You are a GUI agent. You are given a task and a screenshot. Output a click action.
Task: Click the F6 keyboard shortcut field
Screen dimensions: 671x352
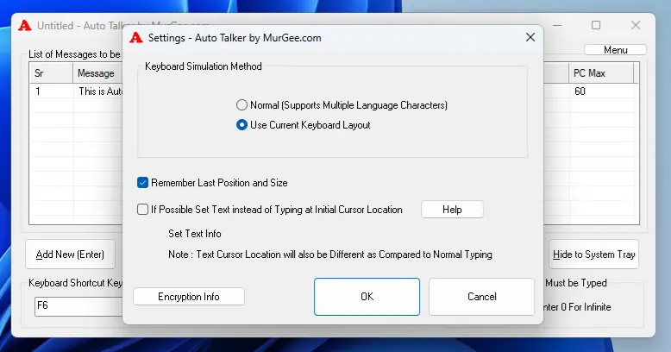pyautogui.click(x=78, y=305)
